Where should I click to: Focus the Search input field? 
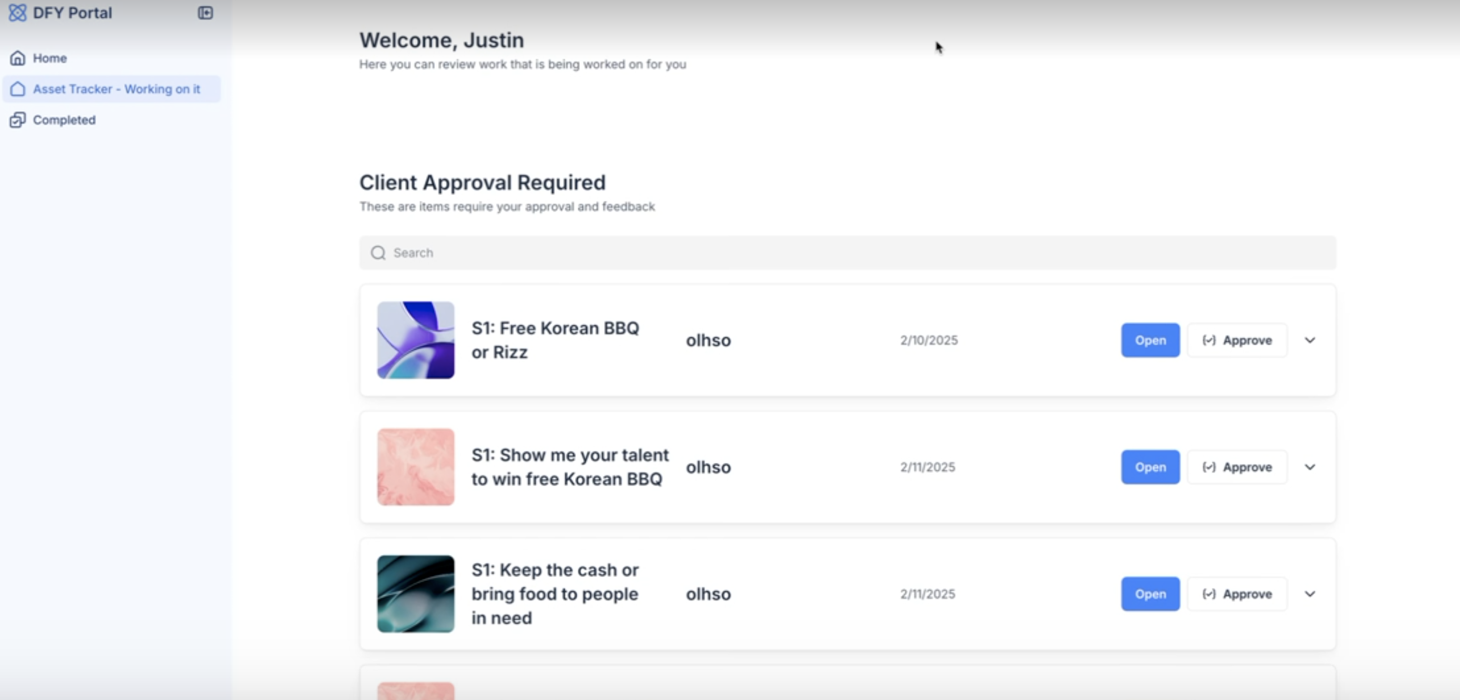tap(847, 253)
